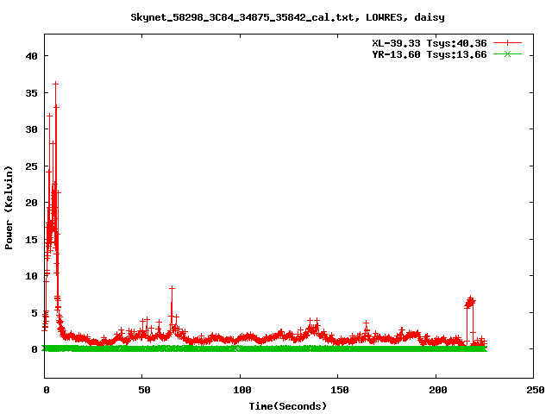Click y-axis tick label '15'
This screenshot has width=552, height=414.
31,240
